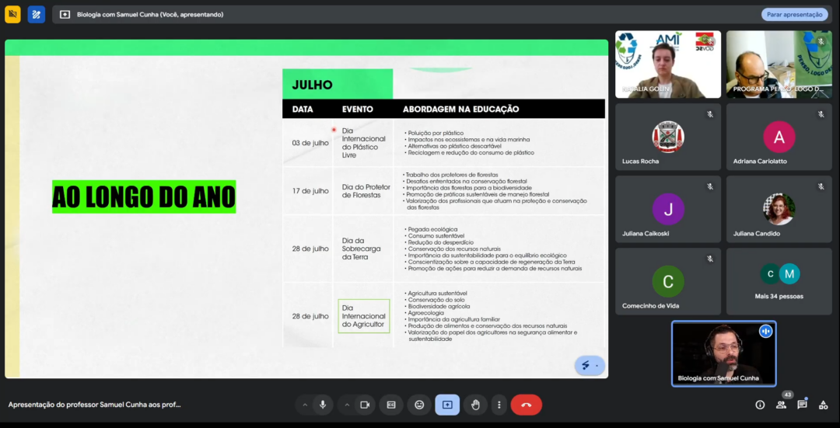Open the emoji reactions picker
Screen dimensions: 840x428
pyautogui.click(x=419, y=405)
